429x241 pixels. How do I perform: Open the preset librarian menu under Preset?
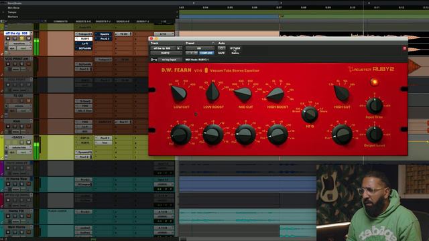pyautogui.click(x=200, y=48)
